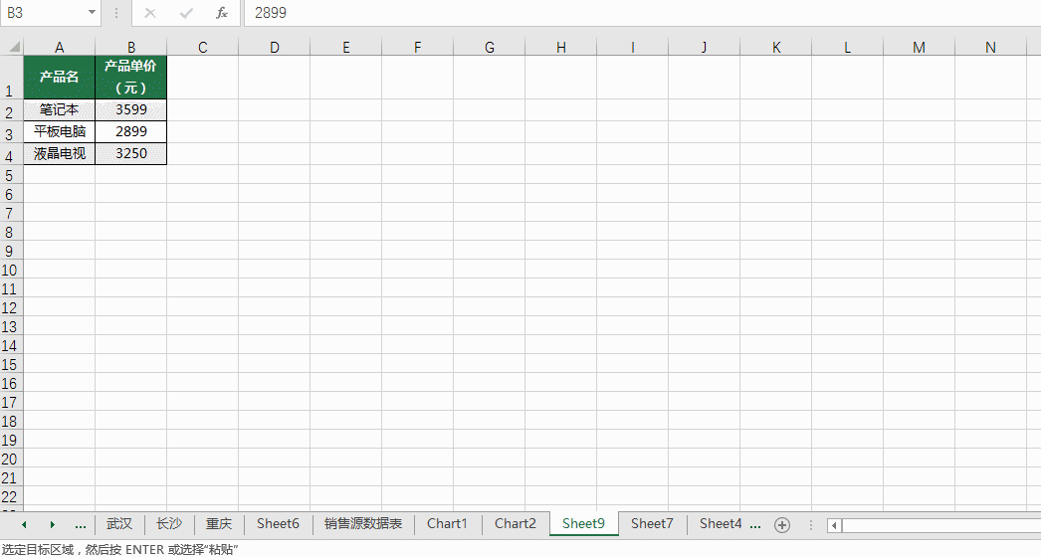Add a new sheet with plus icon
The height and width of the screenshot is (557, 1041).
click(x=782, y=525)
